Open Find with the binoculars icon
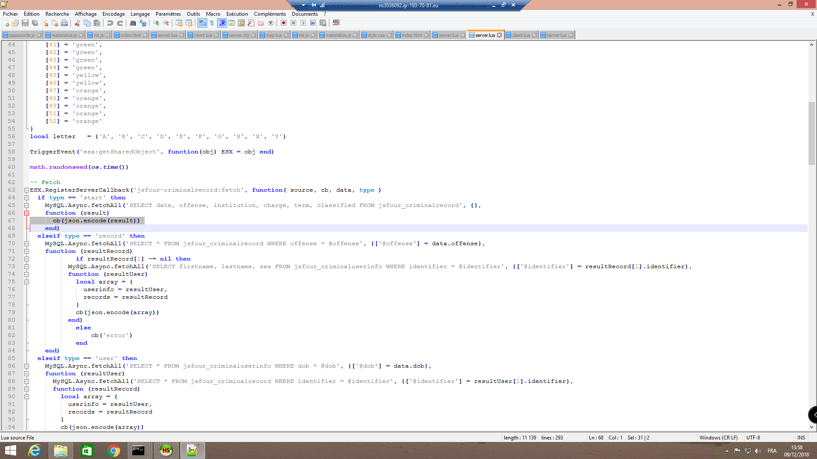Viewport: 817px width, 459px height. pos(133,23)
